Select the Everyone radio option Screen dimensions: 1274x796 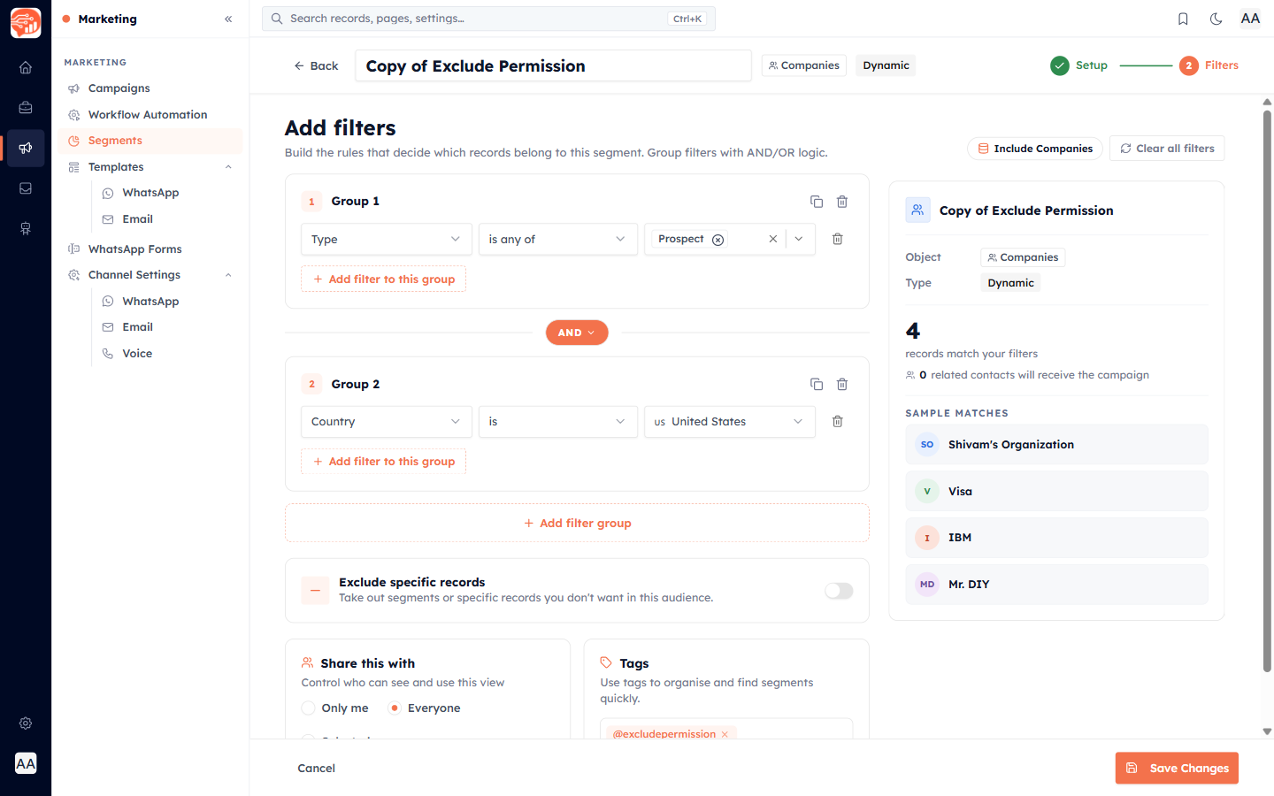395,708
